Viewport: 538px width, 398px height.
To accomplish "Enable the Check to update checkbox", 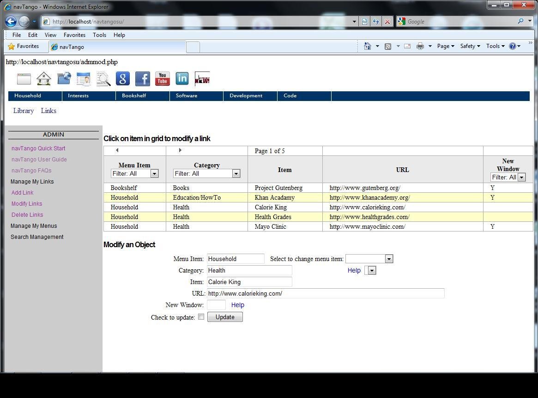I will (201, 316).
